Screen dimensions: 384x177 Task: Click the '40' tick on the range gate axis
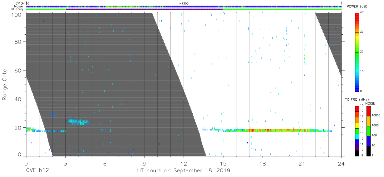click(x=18, y=99)
